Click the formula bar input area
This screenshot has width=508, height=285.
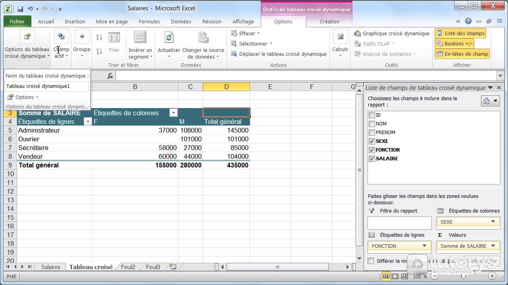(x=306, y=76)
